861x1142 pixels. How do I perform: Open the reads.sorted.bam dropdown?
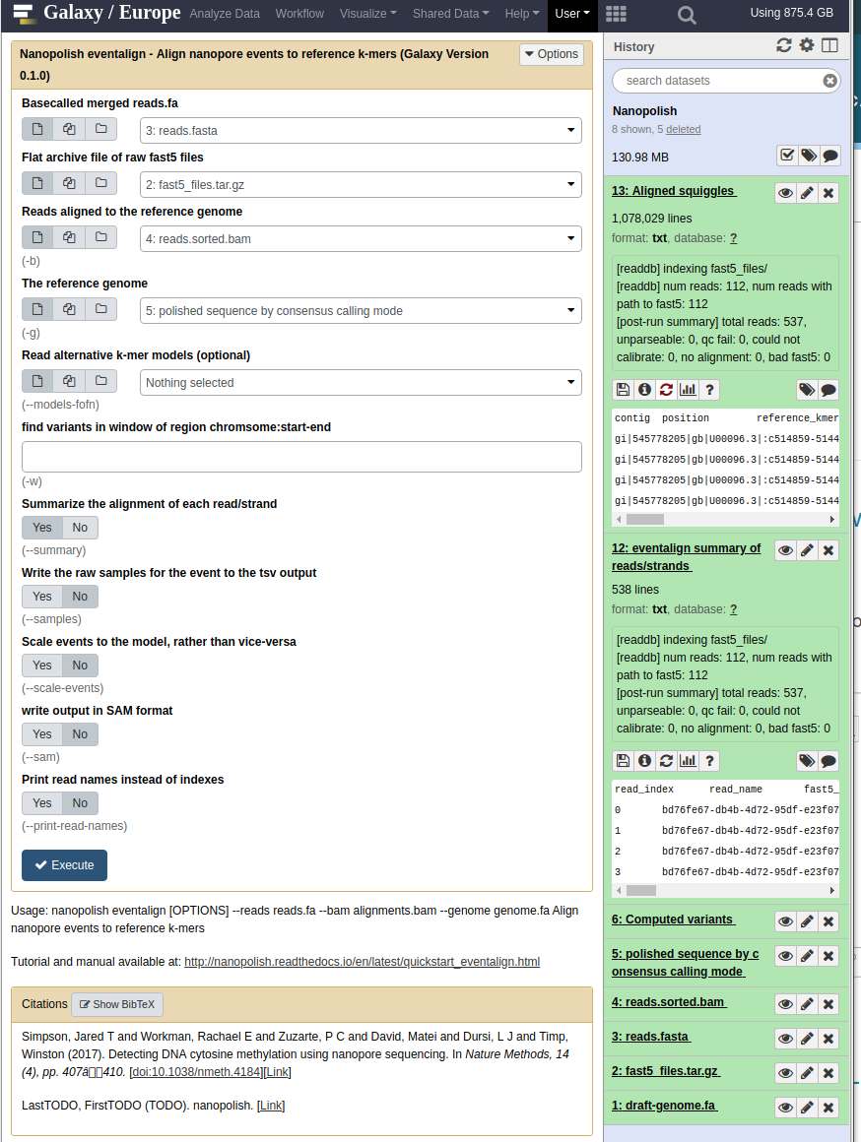361,239
